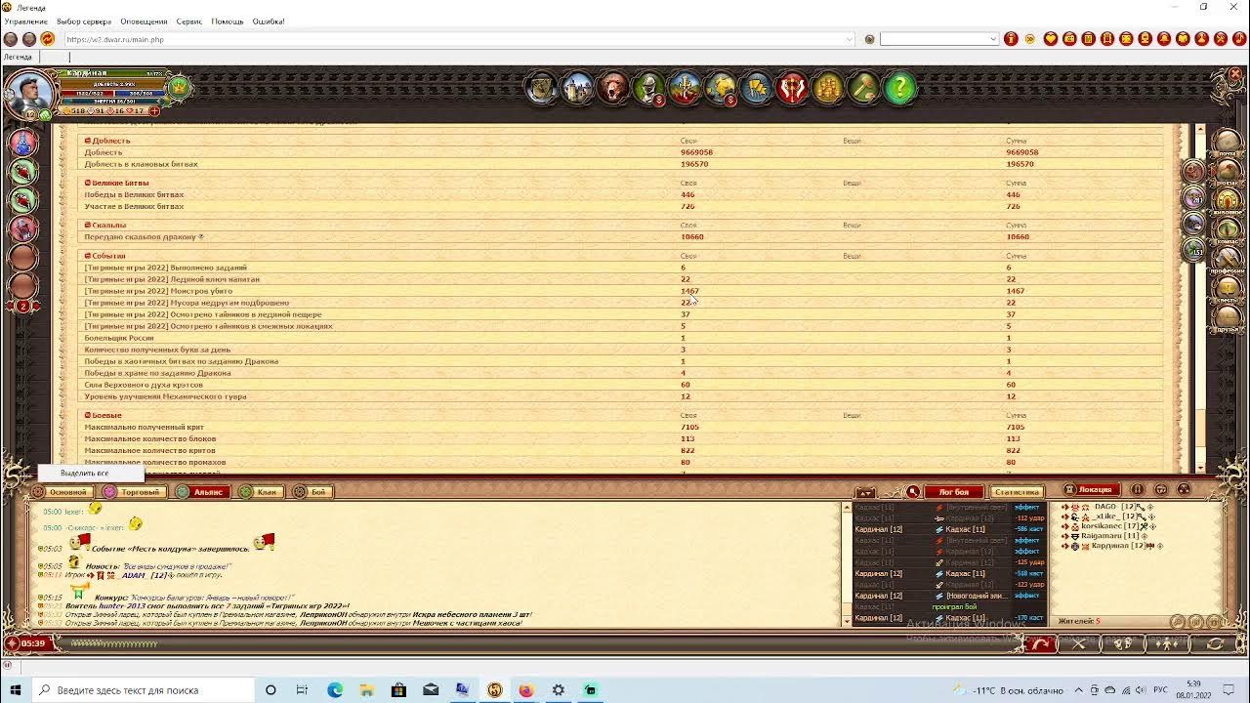1250x703 pixels.
Task: Click the Windows taskbar search box
Action: click(144, 690)
